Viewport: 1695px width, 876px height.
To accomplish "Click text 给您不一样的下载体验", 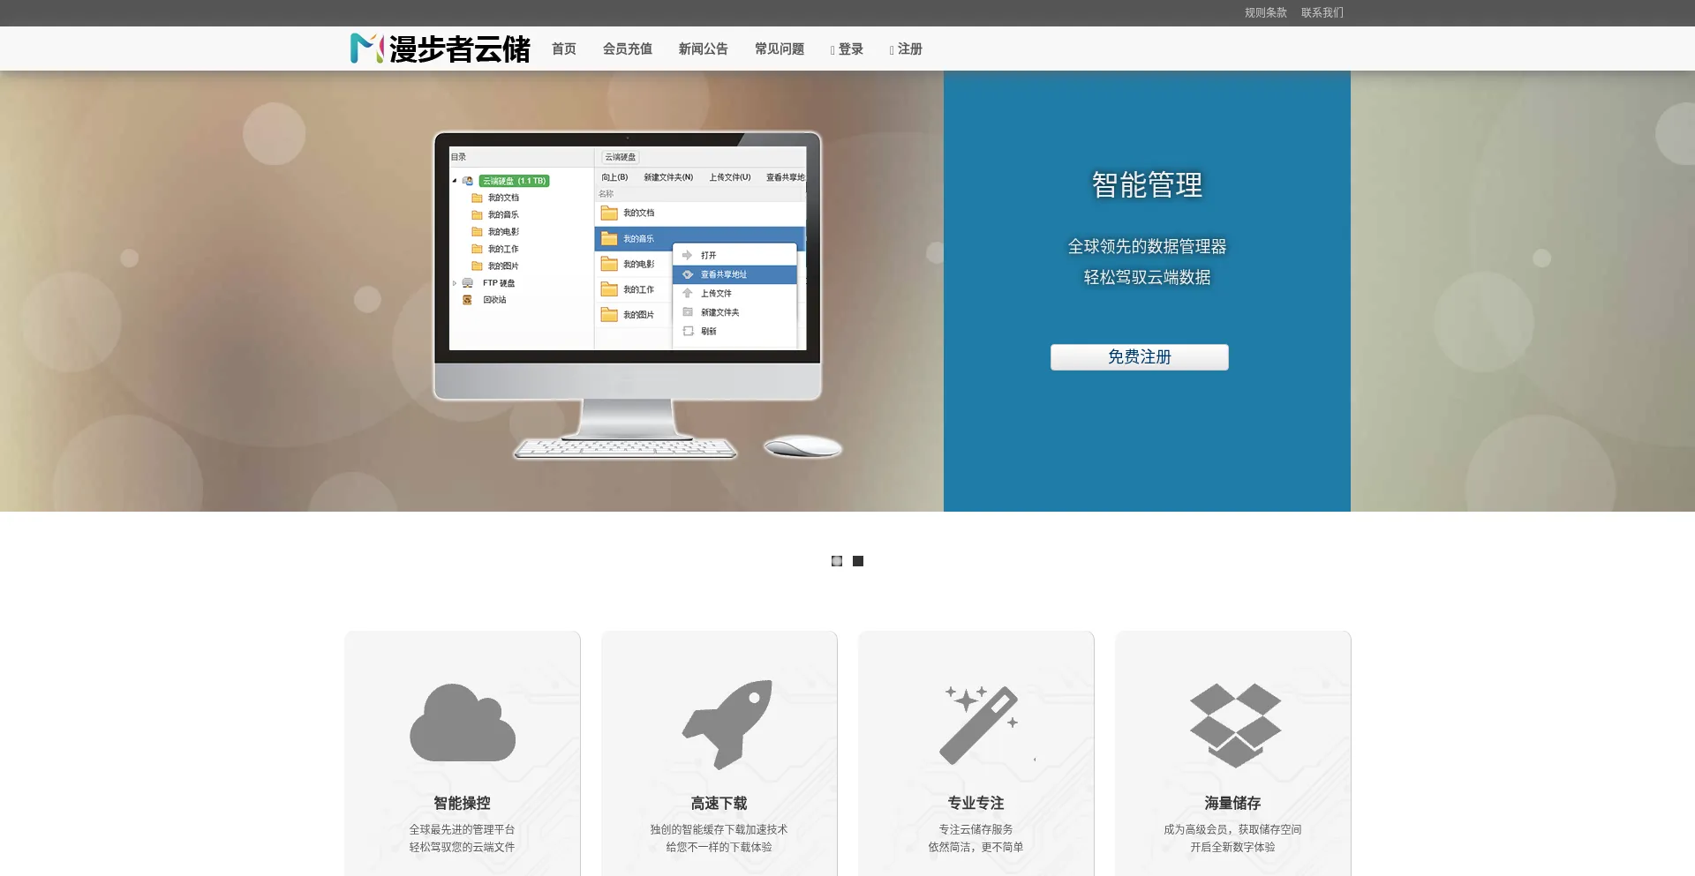I will point(719,847).
